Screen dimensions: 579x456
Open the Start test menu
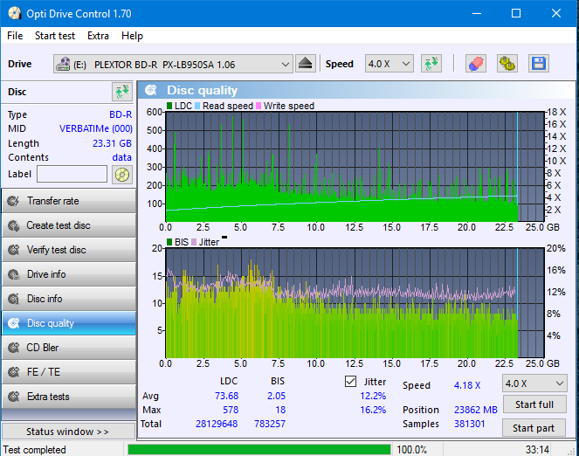(x=55, y=36)
